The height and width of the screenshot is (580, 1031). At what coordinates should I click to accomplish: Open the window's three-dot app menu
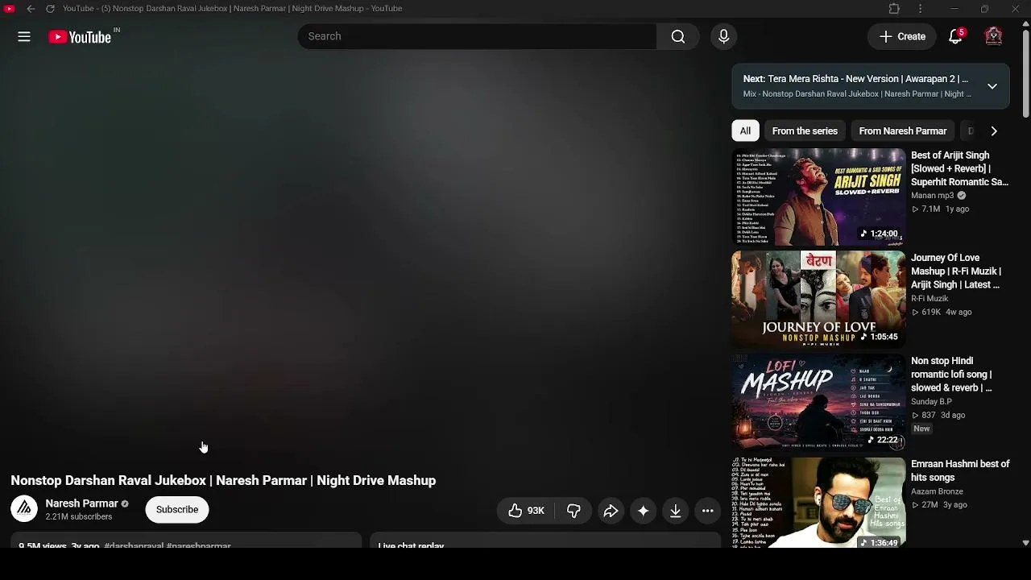click(921, 9)
